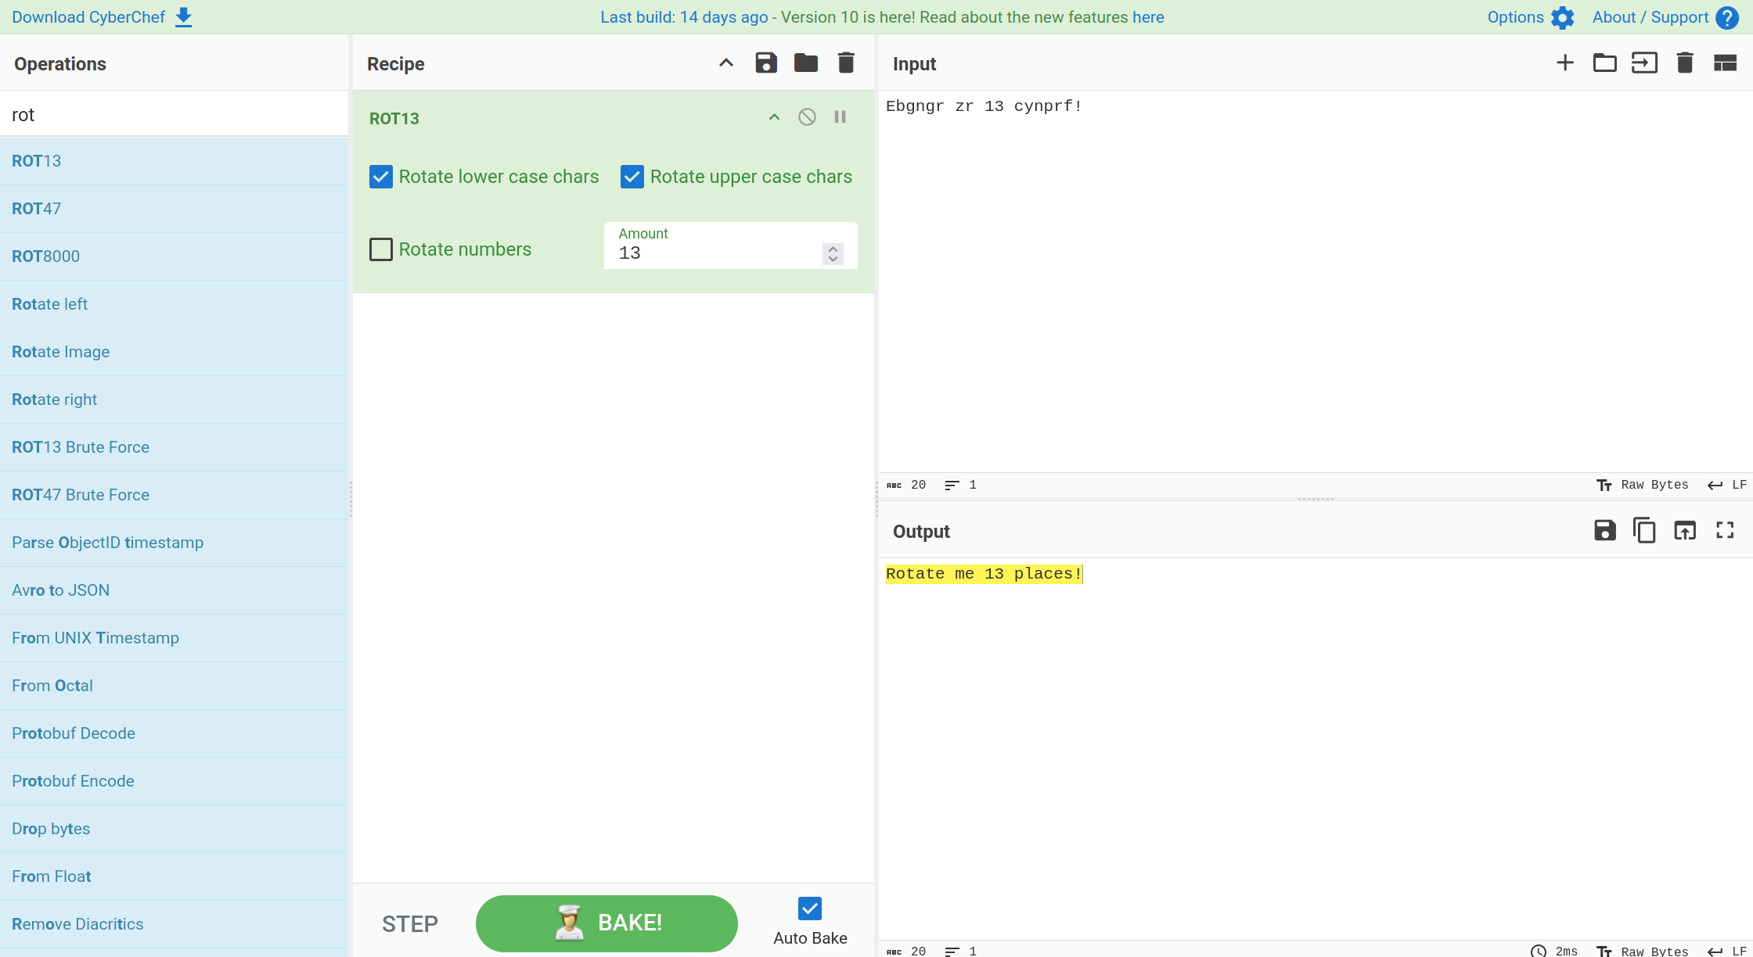1753x957 pixels.
Task: Save output to file
Action: [x=1605, y=530]
